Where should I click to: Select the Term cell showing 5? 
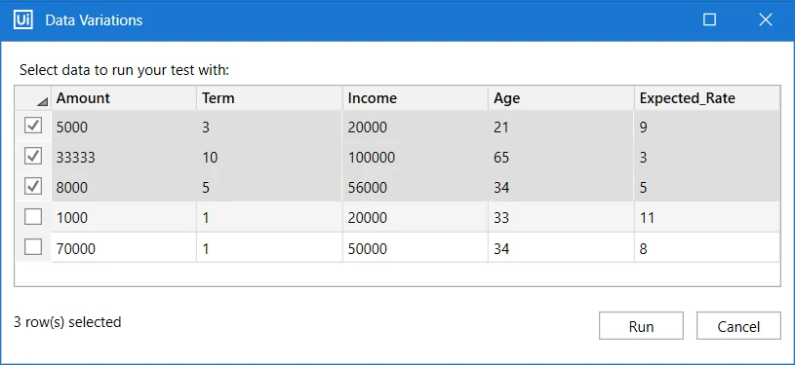click(269, 187)
